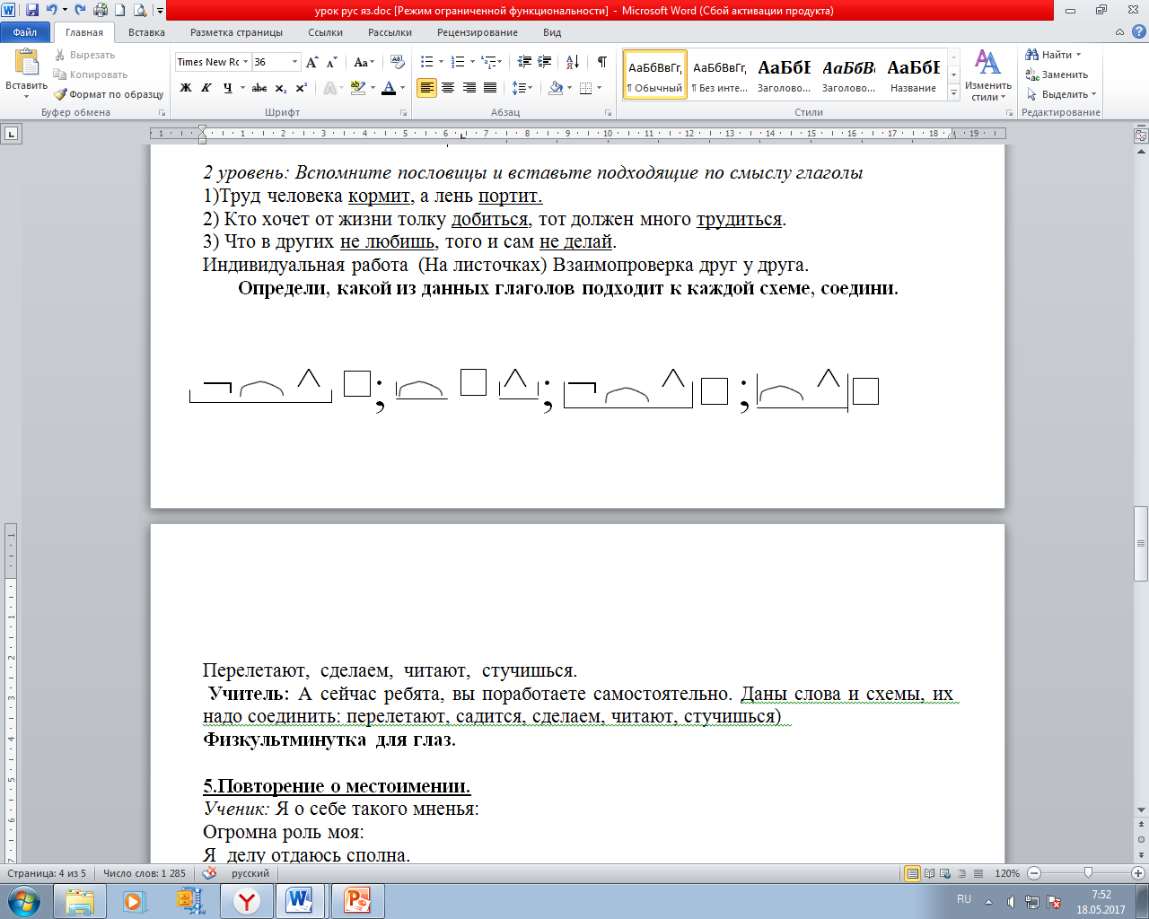Image resolution: width=1149 pixels, height=919 pixels.
Task: Increase indent of the paragraph
Action: [x=544, y=62]
